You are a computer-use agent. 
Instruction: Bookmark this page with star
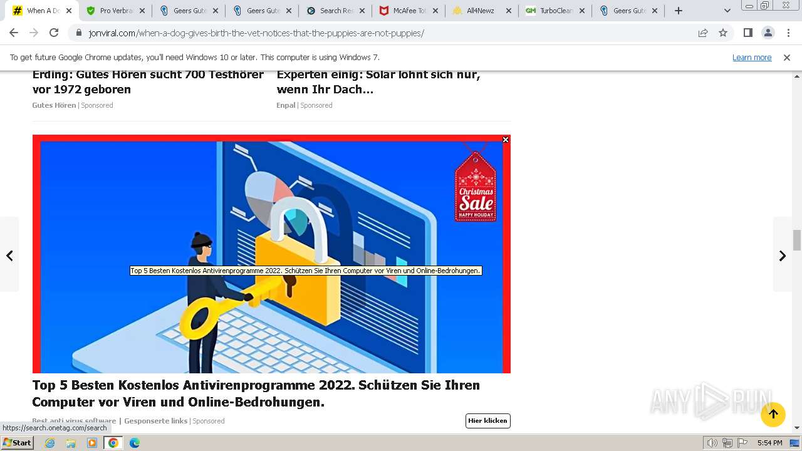723,33
